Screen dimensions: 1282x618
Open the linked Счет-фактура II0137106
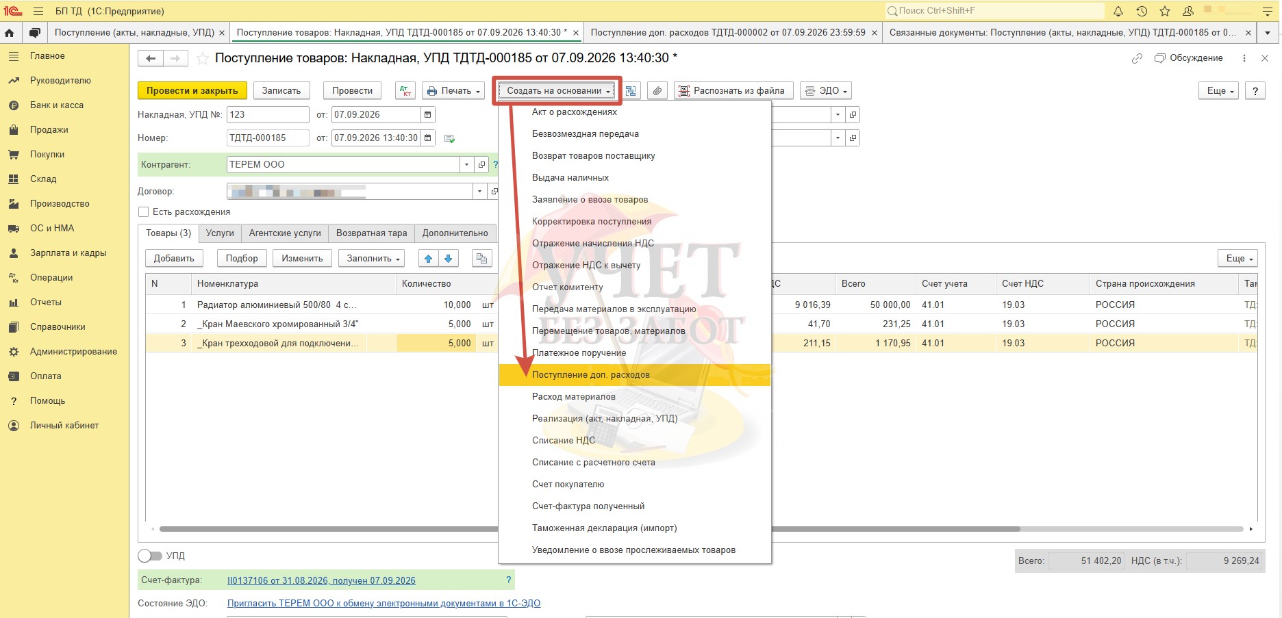pos(321,580)
